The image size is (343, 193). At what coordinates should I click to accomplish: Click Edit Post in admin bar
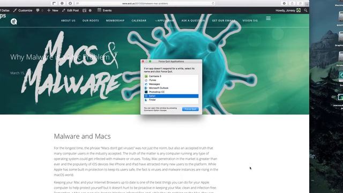[x=70, y=10]
